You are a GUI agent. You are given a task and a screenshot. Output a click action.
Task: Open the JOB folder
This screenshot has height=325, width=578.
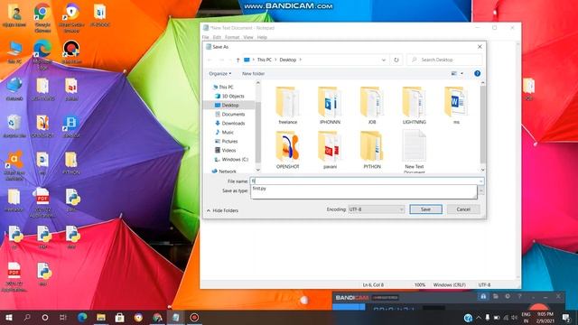pos(371,106)
